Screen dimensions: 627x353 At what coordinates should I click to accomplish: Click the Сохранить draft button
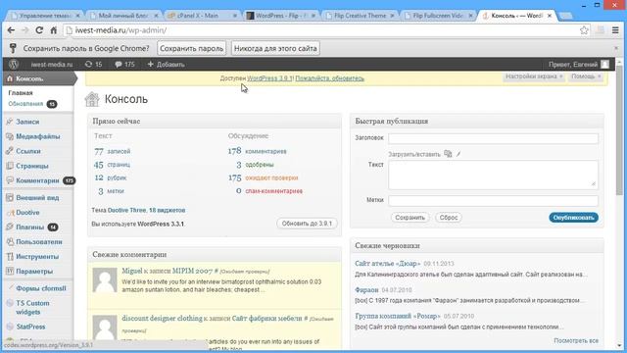[x=410, y=218]
